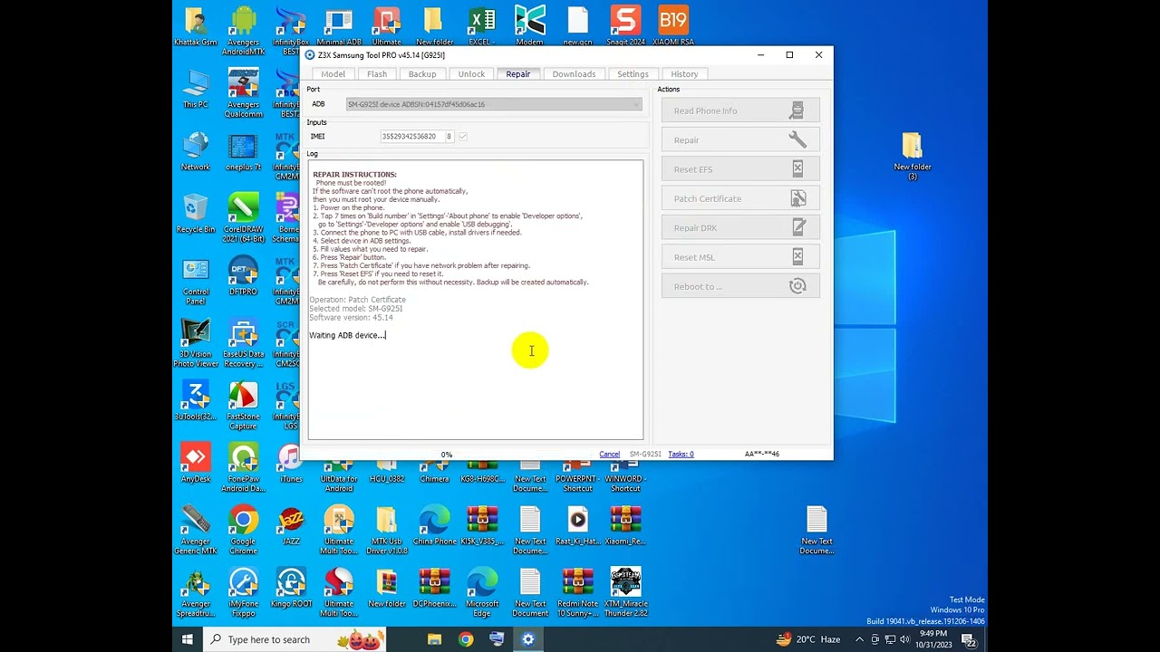Open FastStone Capture desktop shortcut
This screenshot has width=1160, height=652.
[x=243, y=406]
